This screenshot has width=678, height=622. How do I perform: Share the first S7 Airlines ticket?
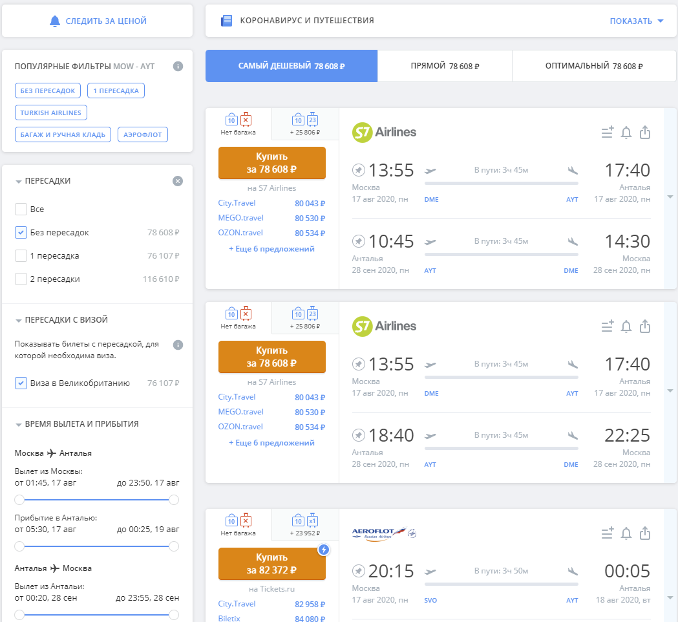644,132
